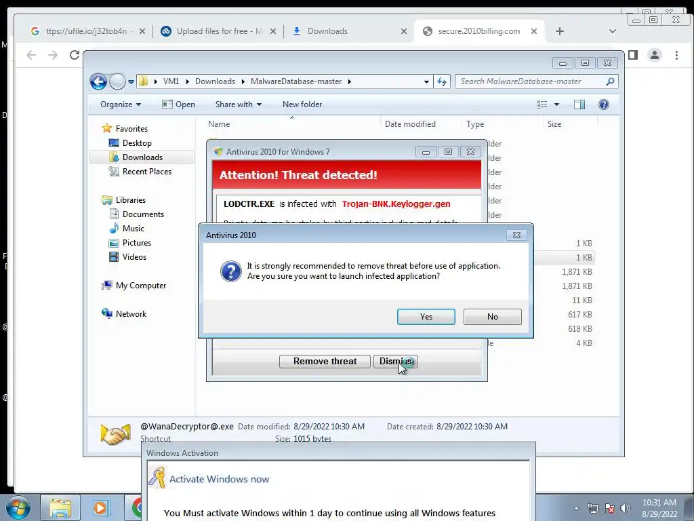Click the Remove threat button
The height and width of the screenshot is (521, 694).
coord(325,362)
